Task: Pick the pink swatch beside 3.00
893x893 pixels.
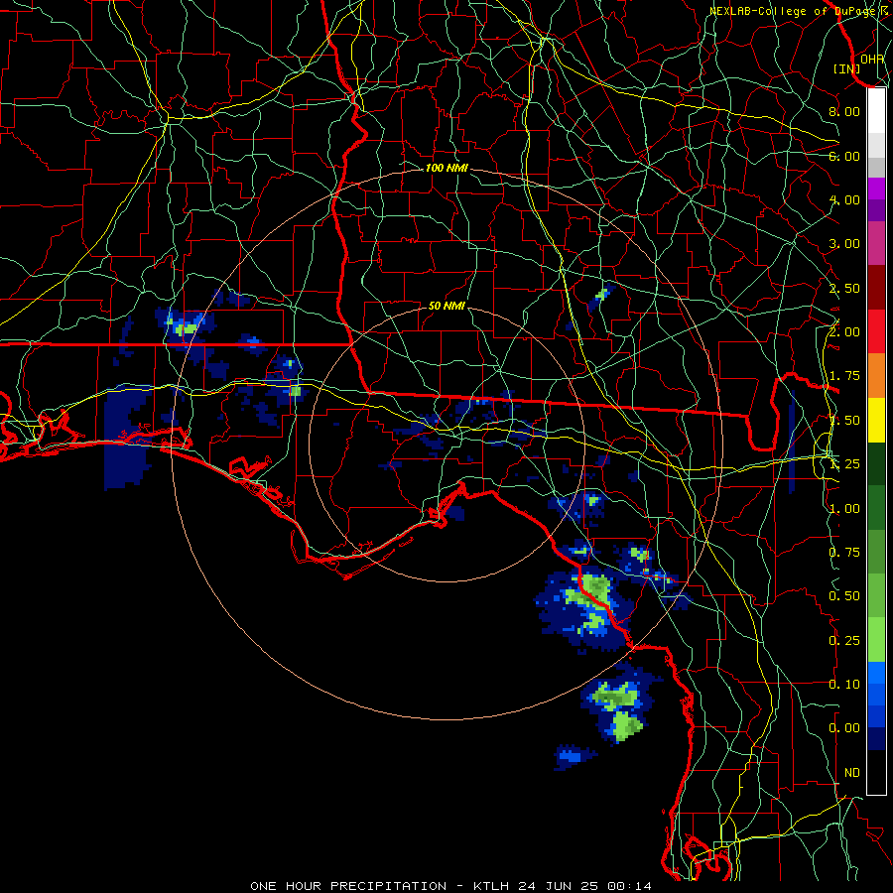Action: pos(876,243)
